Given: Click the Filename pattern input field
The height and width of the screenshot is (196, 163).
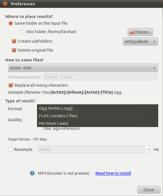Looking at the screenshot, I should click(100, 77).
